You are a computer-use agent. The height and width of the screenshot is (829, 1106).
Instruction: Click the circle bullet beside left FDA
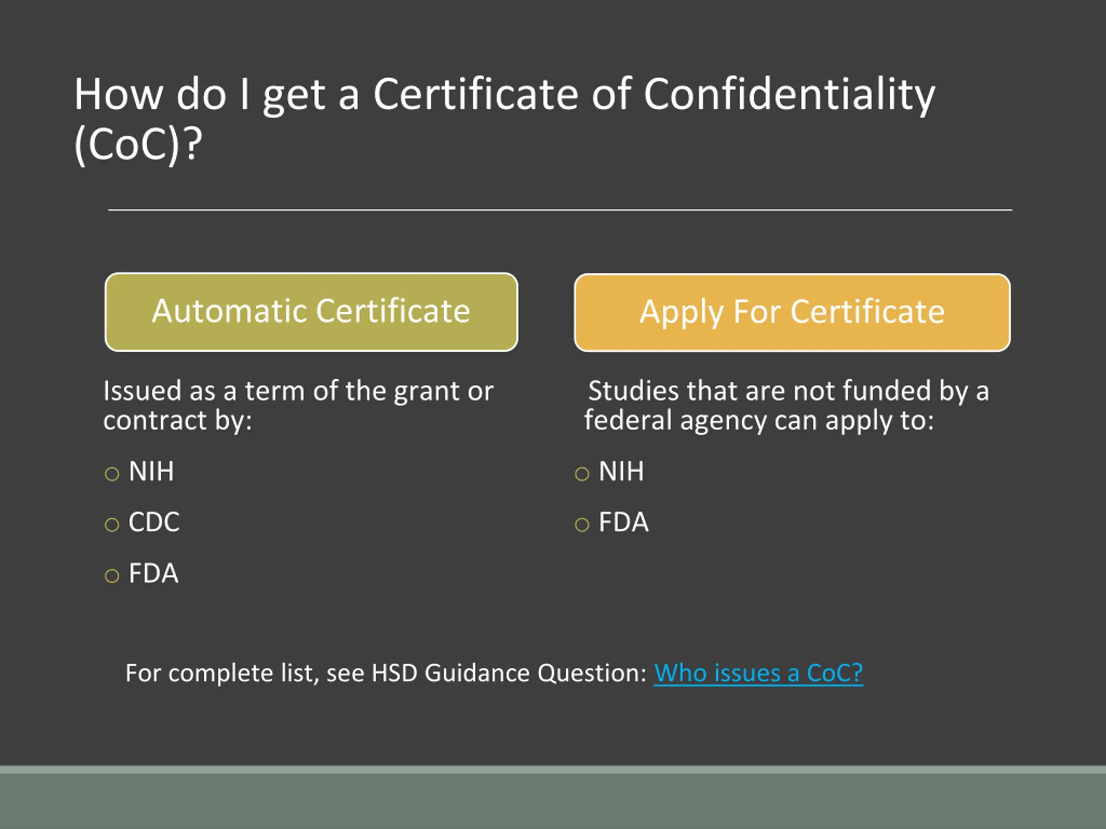click(112, 576)
